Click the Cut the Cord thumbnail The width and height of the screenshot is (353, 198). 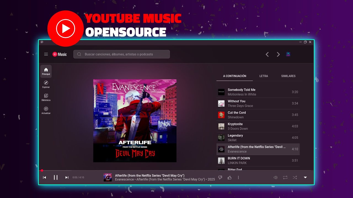221,115
